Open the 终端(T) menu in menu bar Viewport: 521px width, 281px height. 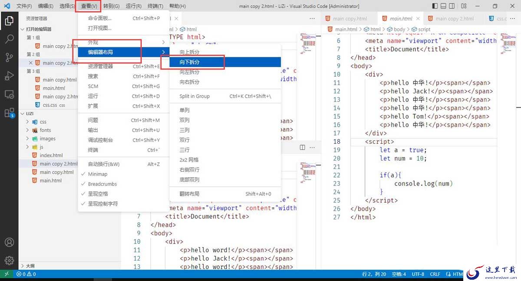[x=155, y=6]
